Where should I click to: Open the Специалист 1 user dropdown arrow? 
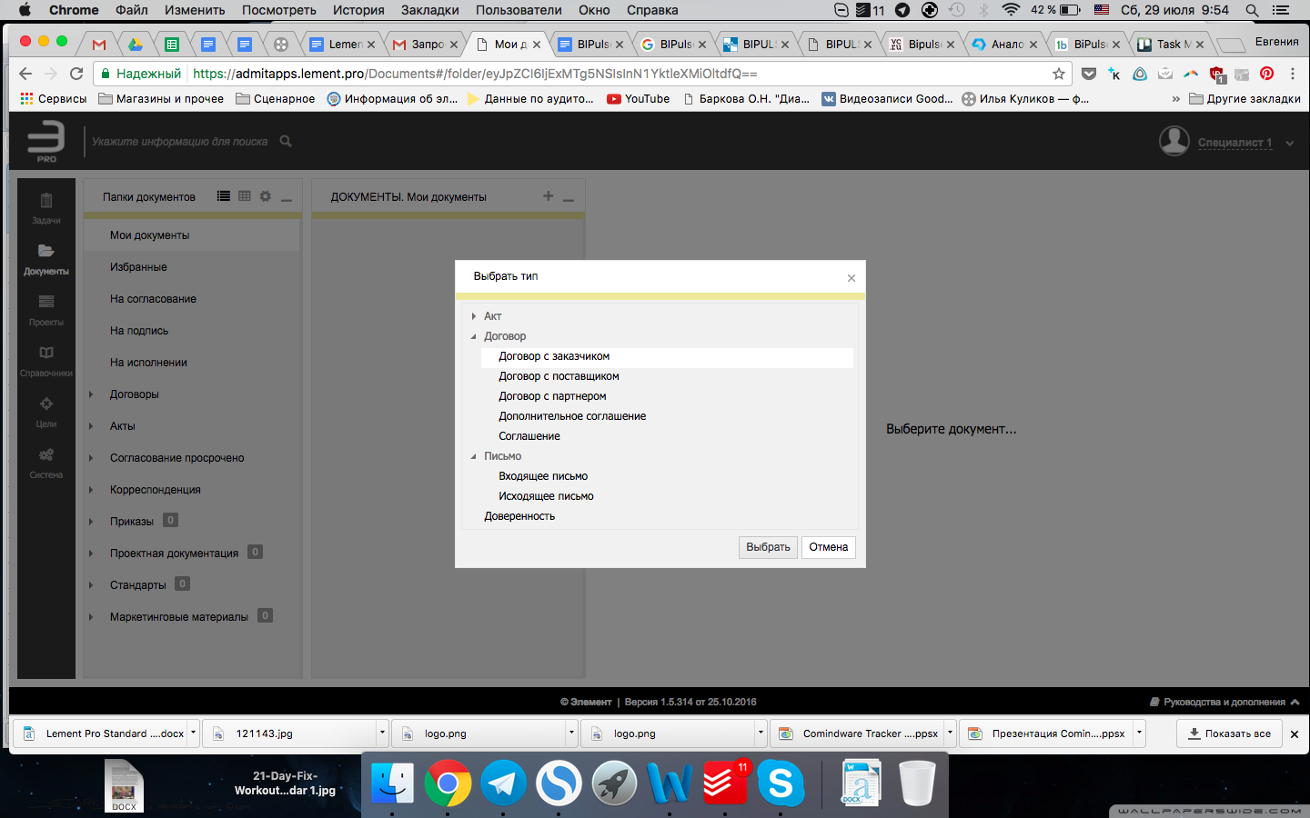[1290, 143]
